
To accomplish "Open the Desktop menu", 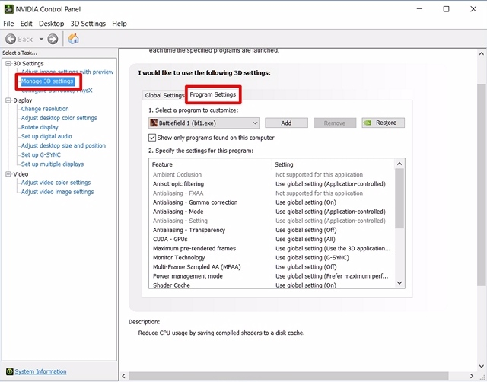I will click(x=51, y=24).
